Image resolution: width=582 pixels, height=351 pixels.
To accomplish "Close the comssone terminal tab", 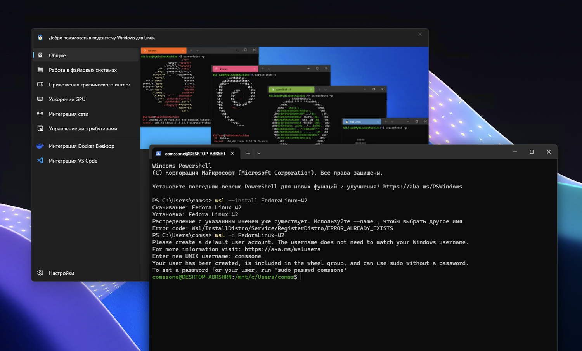I will (232, 153).
